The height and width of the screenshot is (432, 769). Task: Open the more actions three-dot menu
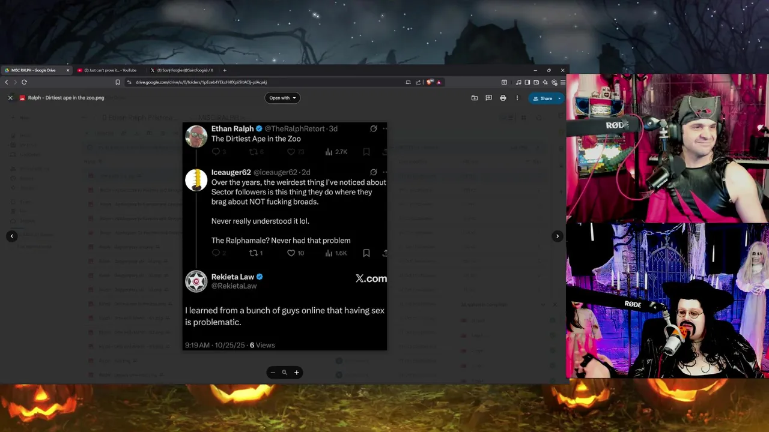point(517,98)
